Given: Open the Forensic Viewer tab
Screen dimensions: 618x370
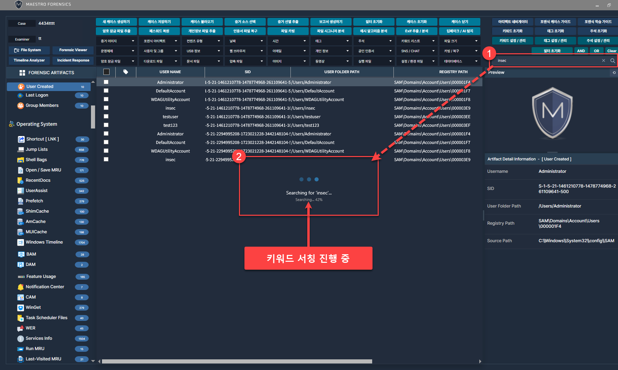Looking at the screenshot, I should 73,50.
